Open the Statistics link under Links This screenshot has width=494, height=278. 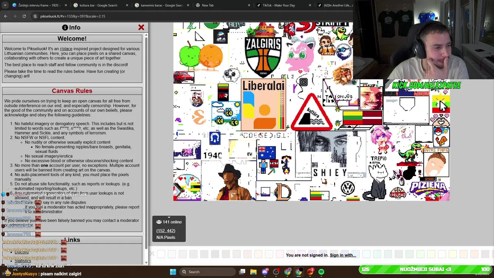[23, 261]
